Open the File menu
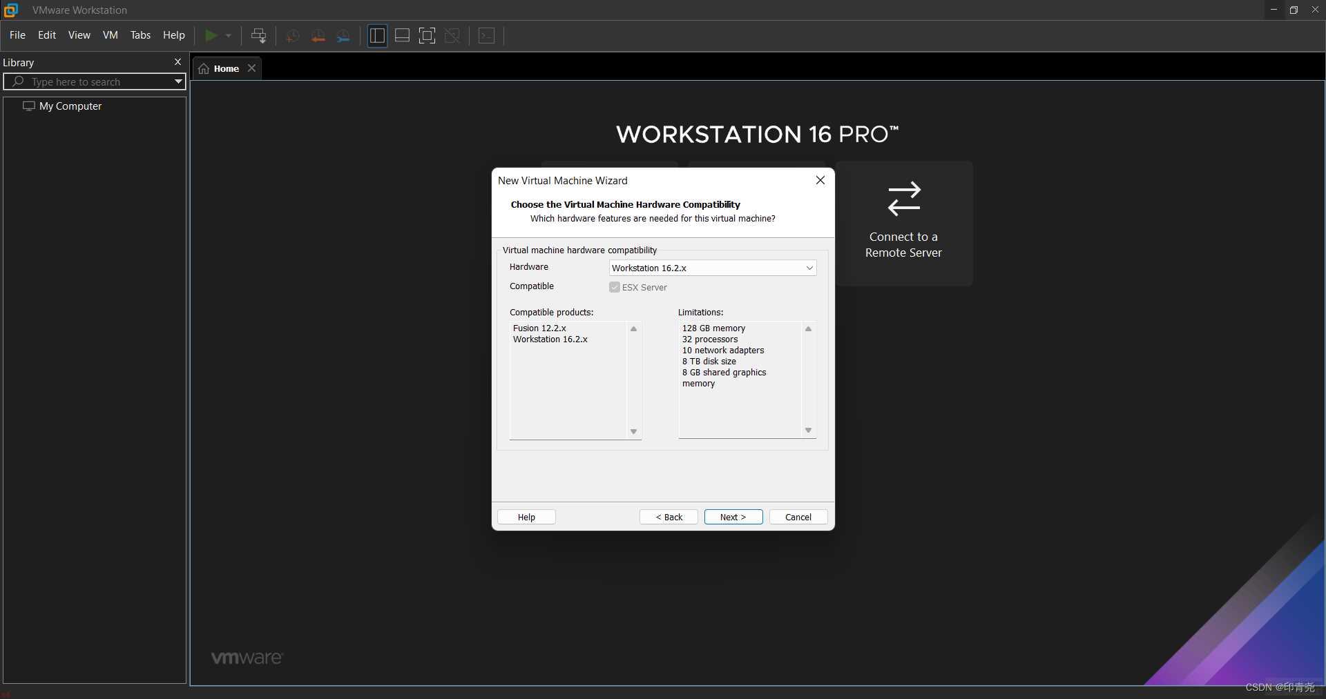This screenshot has height=699, width=1326. point(17,35)
